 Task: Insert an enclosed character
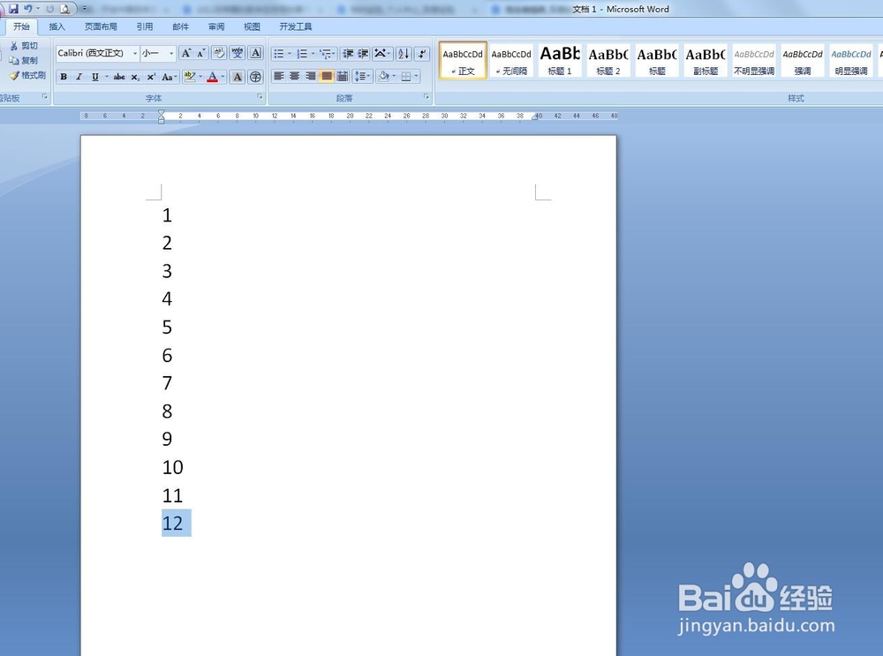pyautogui.click(x=256, y=77)
